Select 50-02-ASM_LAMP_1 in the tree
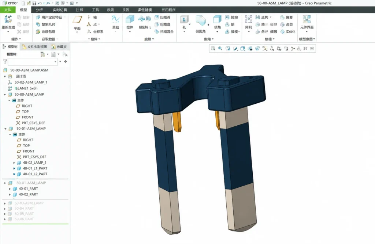 pos(31,82)
